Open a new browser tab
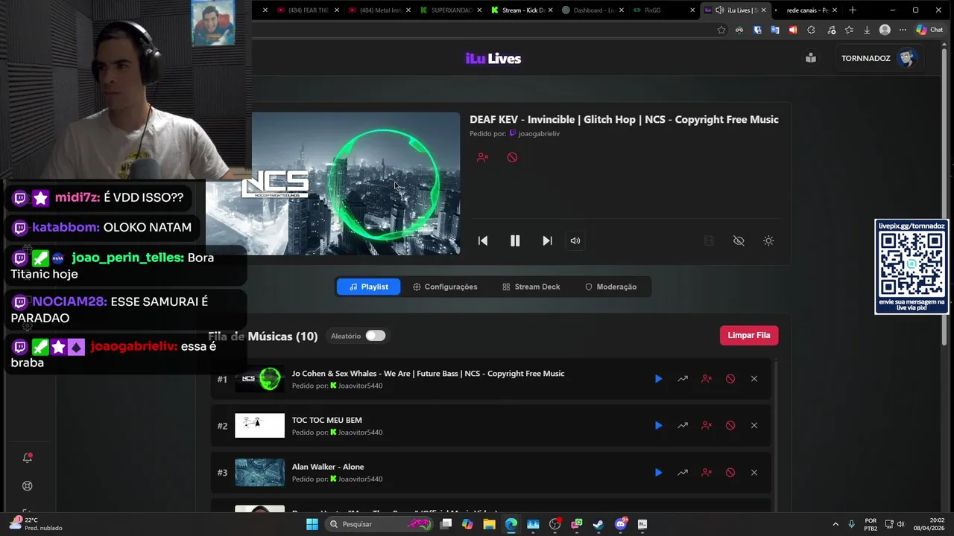Screen dimensions: 954x536 tap(853, 10)
